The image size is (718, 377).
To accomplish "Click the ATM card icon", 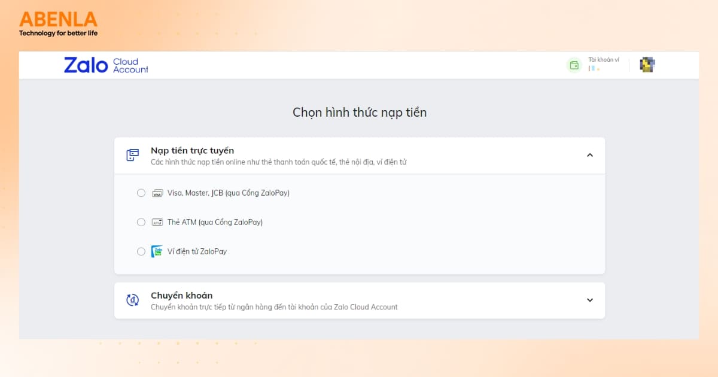I will pyautogui.click(x=157, y=223).
